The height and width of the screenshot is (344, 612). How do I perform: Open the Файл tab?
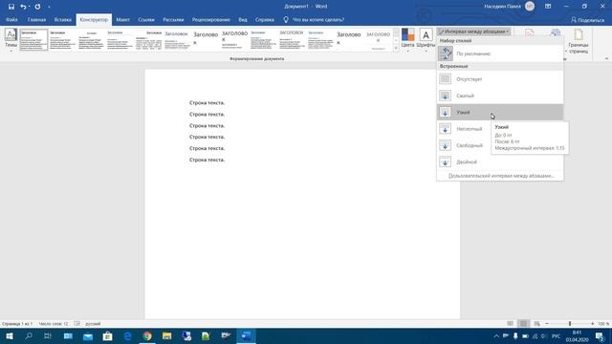coord(11,19)
